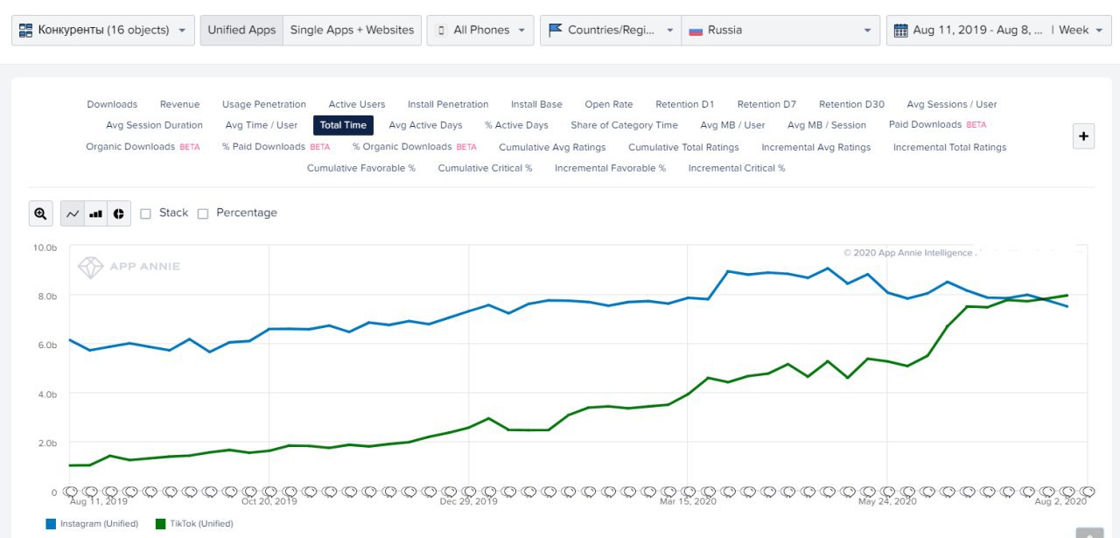Viewport: 1120px width, 538px height.
Task: Select the Usage Penetration metric
Action: click(264, 104)
